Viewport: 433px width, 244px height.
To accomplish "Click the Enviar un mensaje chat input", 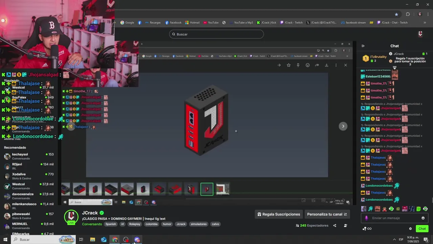I will point(394,218).
